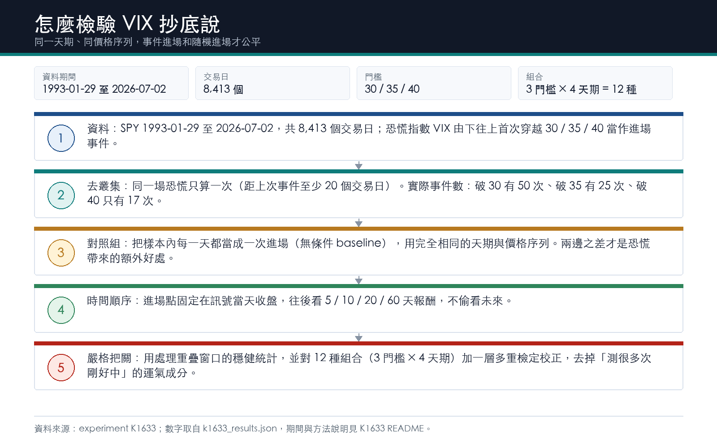Click step 5 text starting 嚴格把關
This screenshot has width=717, height=448.
coord(369,365)
